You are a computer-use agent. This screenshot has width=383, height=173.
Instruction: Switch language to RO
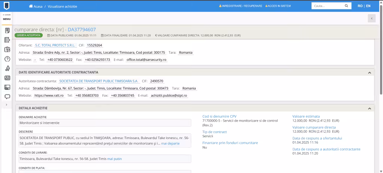point(360,6)
